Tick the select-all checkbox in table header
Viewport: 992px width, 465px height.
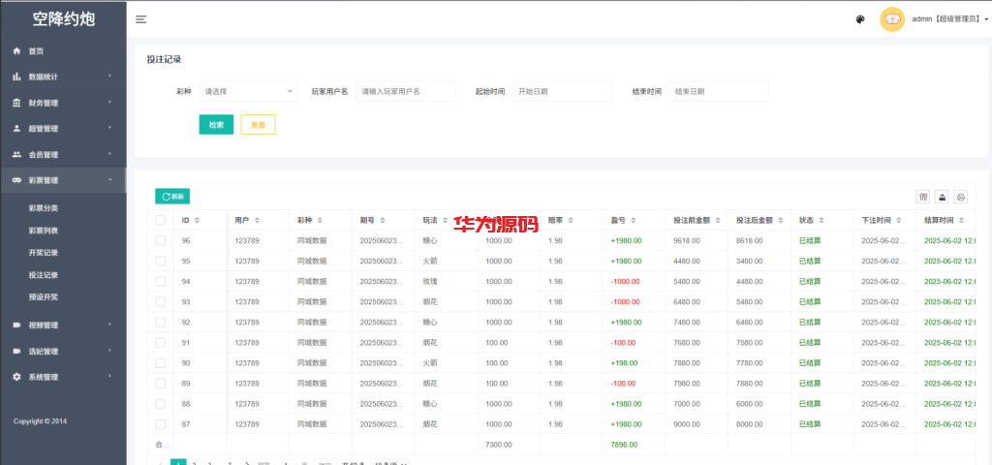click(x=161, y=220)
